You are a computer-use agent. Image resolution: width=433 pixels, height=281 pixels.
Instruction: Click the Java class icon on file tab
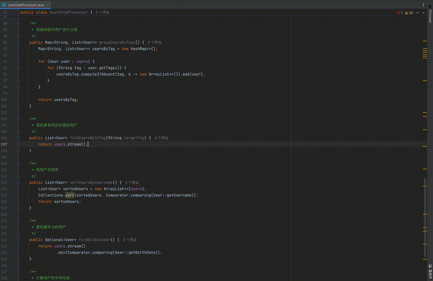tap(4, 5)
